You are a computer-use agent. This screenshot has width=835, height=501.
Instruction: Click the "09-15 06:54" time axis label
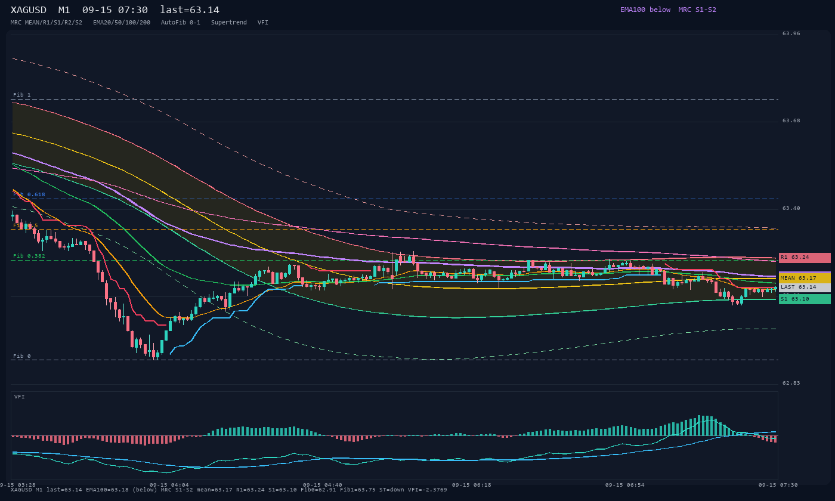tap(625, 485)
